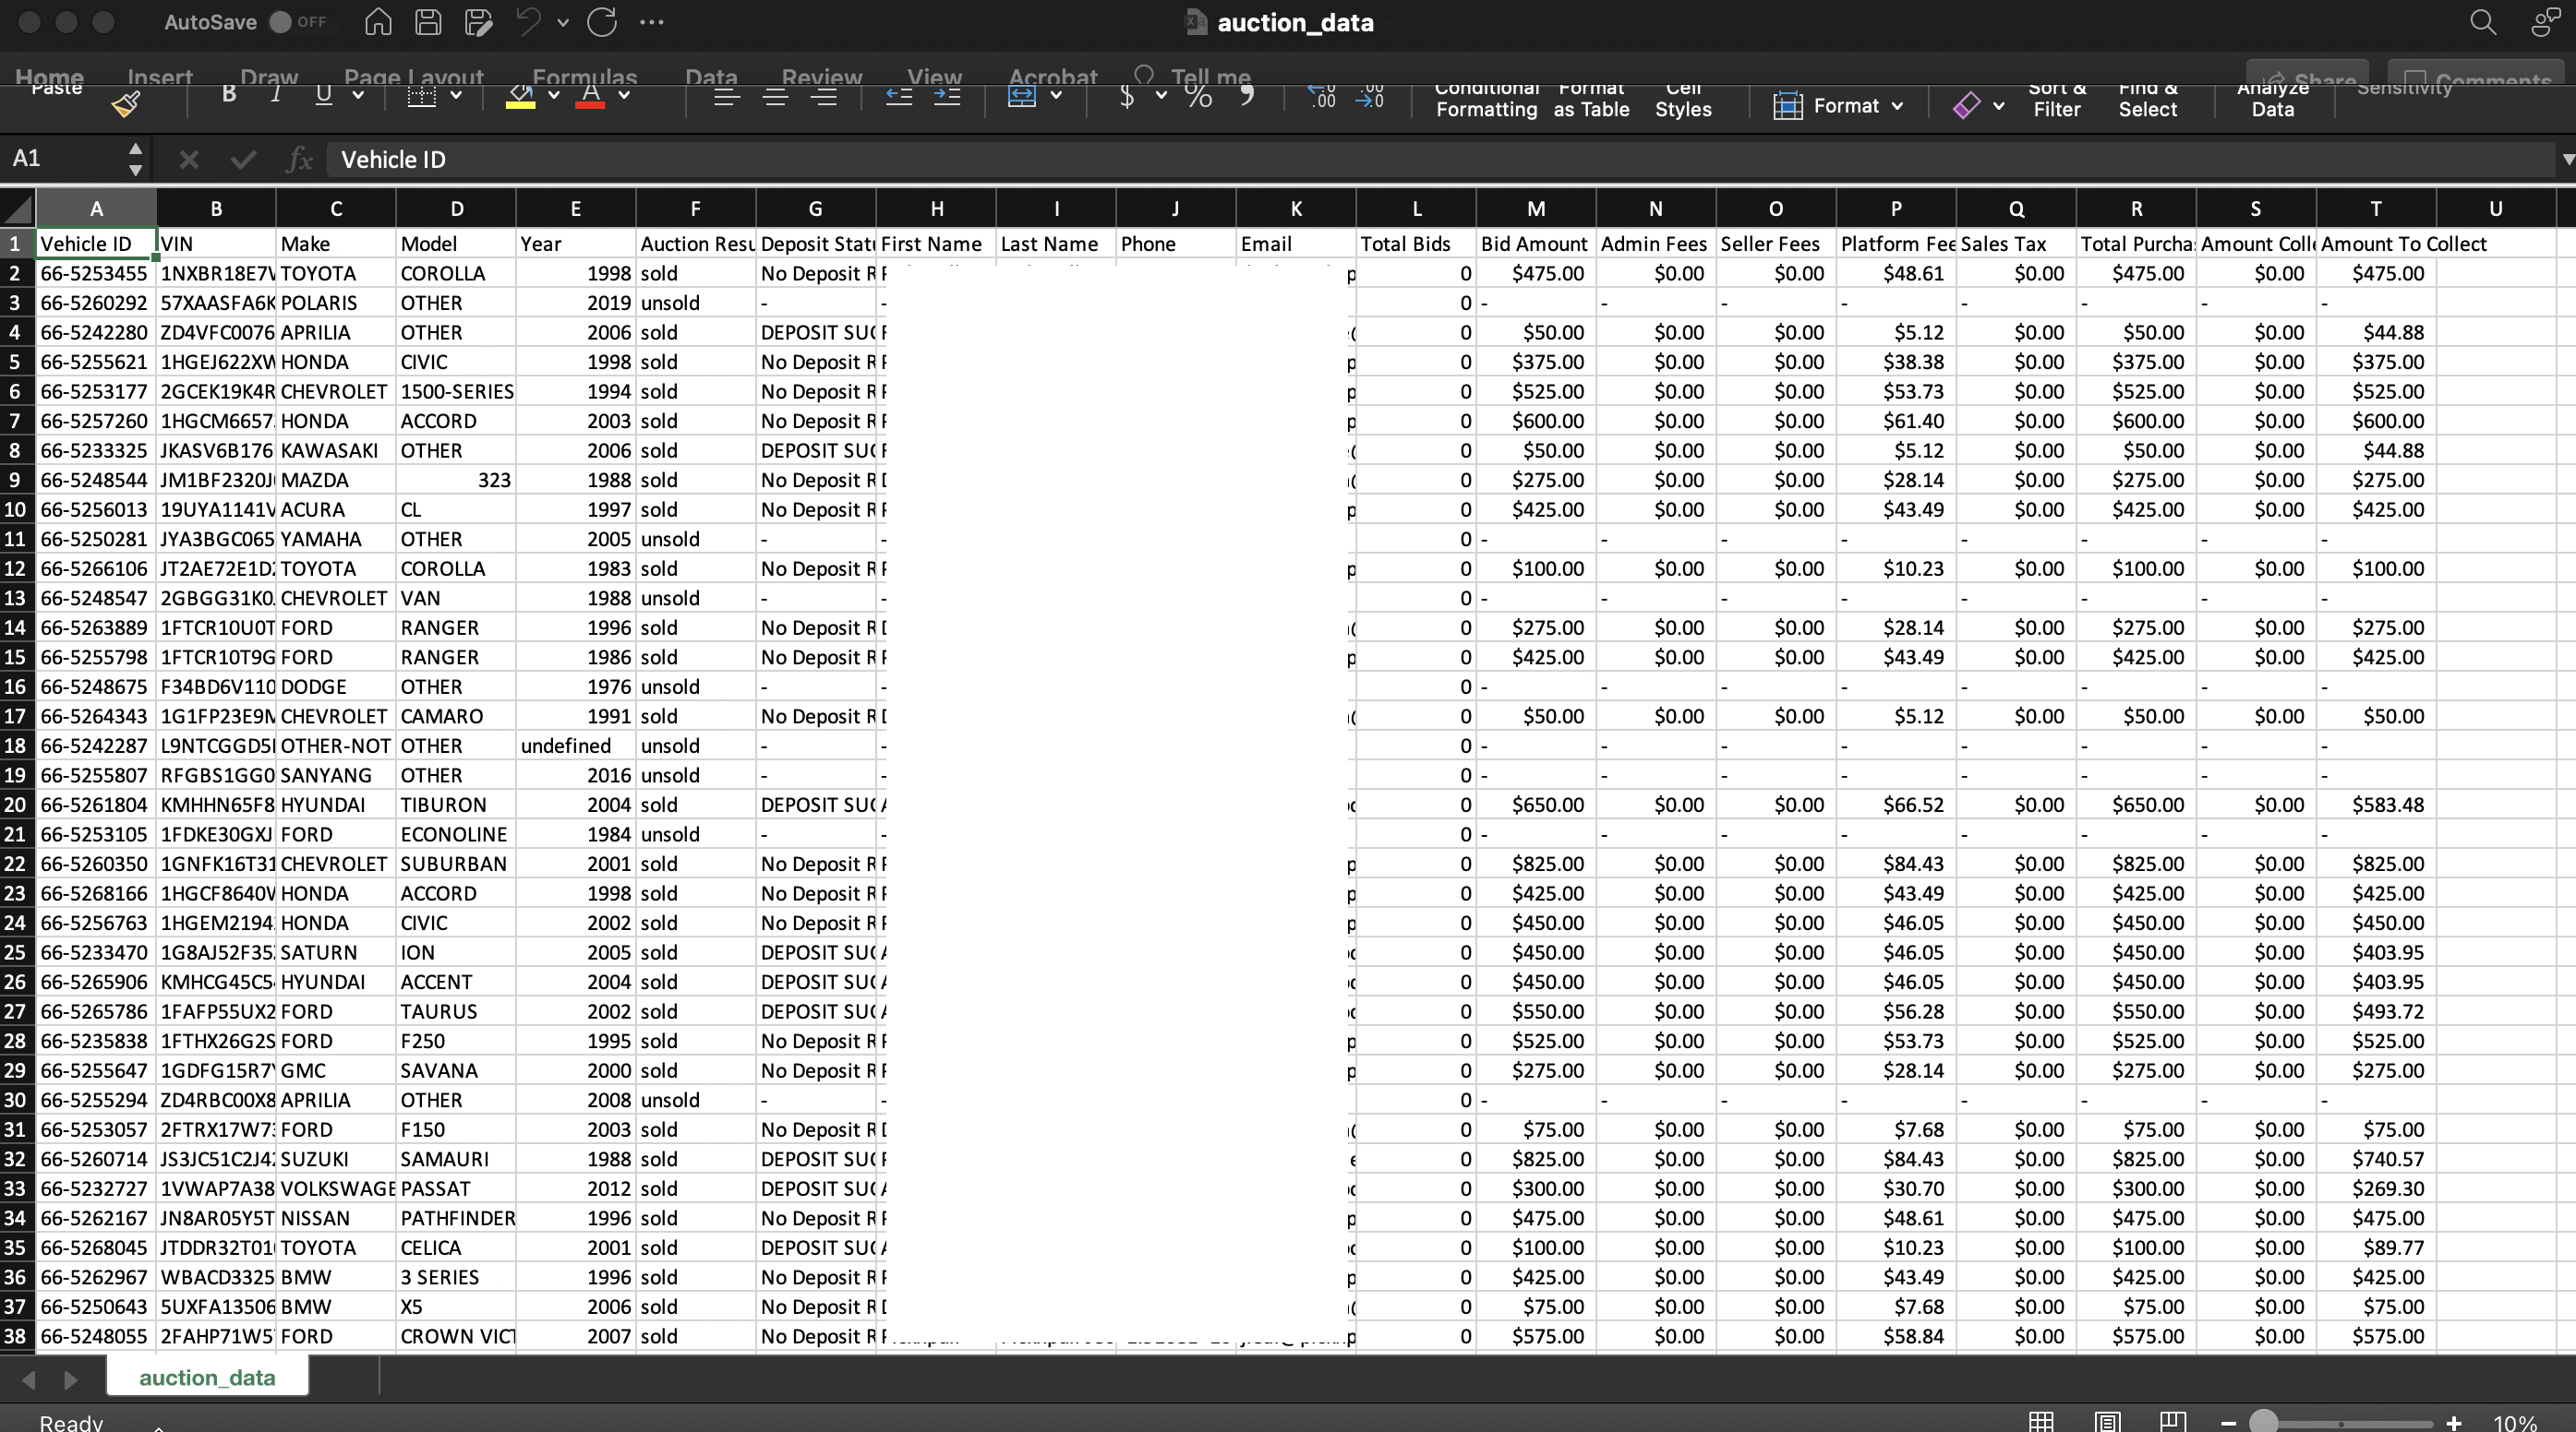The height and width of the screenshot is (1432, 2576).
Task: Open the more options ellipsis in title bar
Action: (x=651, y=22)
